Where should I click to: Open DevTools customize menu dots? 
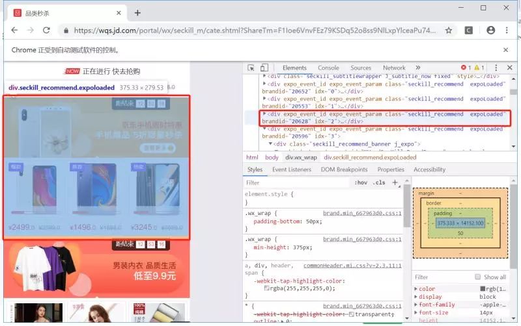(496, 68)
